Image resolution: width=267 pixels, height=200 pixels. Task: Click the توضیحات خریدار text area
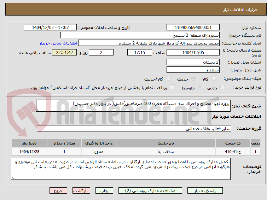point(121,169)
